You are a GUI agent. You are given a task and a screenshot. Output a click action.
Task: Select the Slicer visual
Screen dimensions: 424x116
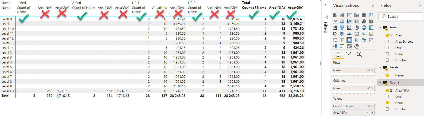click(x=335, y=40)
